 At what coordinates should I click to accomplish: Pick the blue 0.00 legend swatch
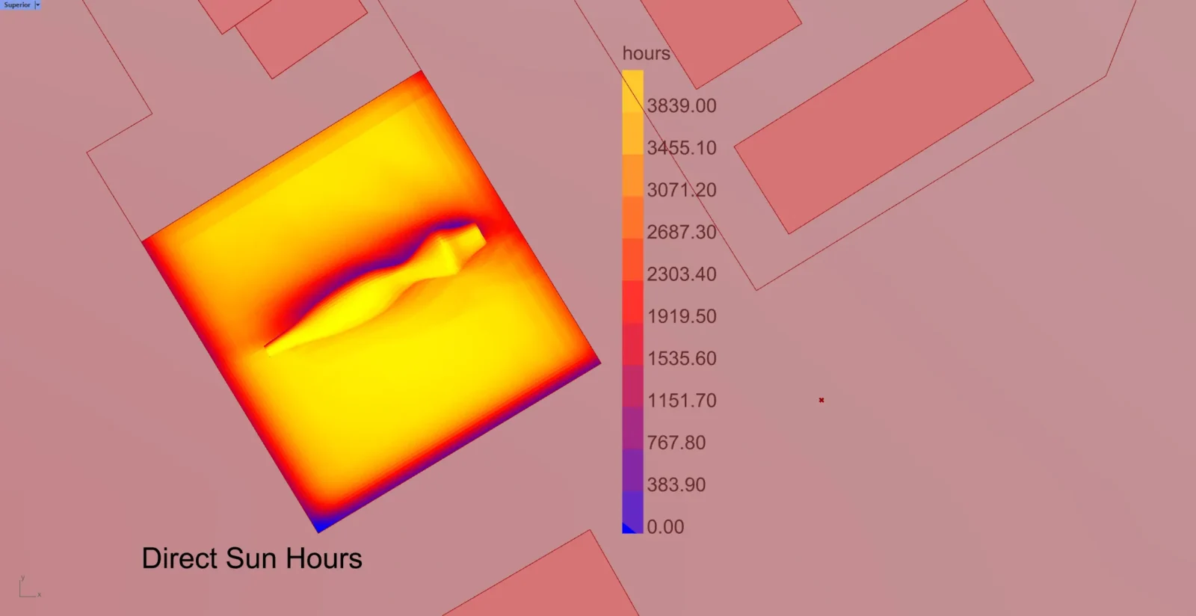[x=632, y=512]
